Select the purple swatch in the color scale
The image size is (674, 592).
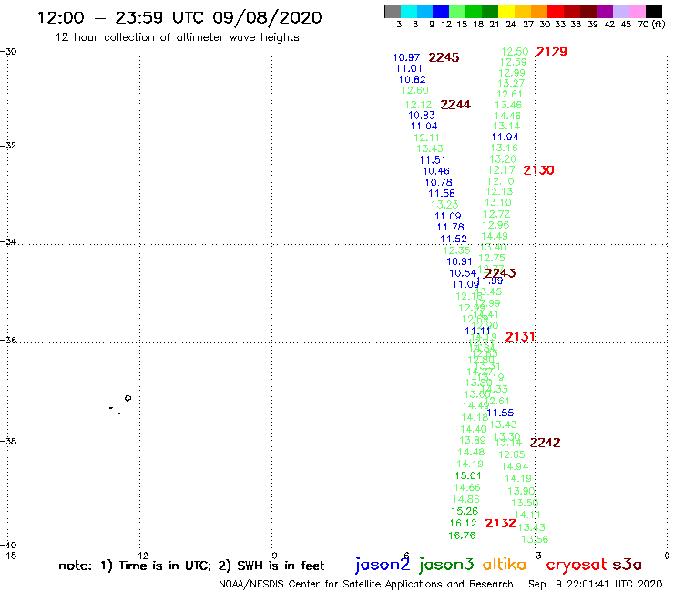pos(605,11)
